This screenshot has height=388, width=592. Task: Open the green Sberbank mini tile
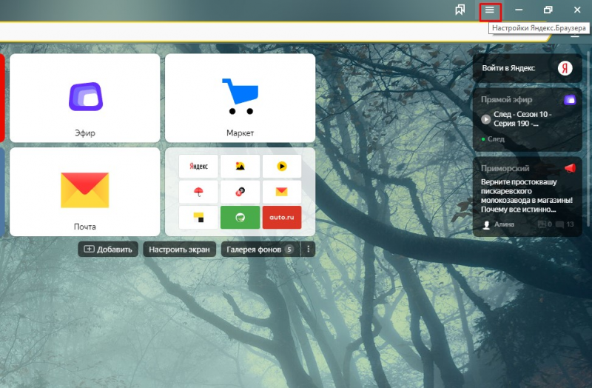tap(240, 217)
